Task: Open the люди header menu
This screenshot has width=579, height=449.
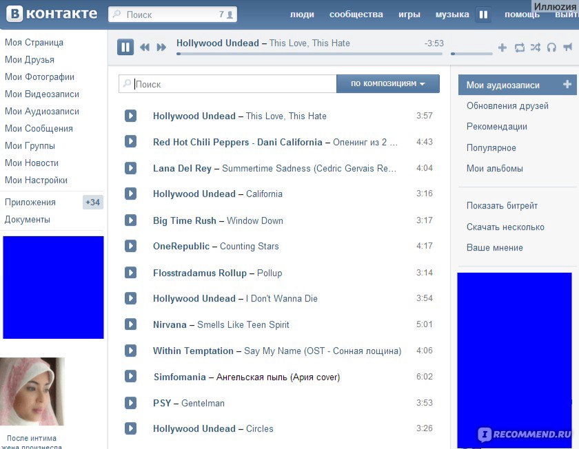Action: [302, 14]
